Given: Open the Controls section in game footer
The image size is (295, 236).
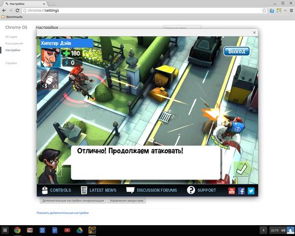Looking at the screenshot, I should (57, 190).
